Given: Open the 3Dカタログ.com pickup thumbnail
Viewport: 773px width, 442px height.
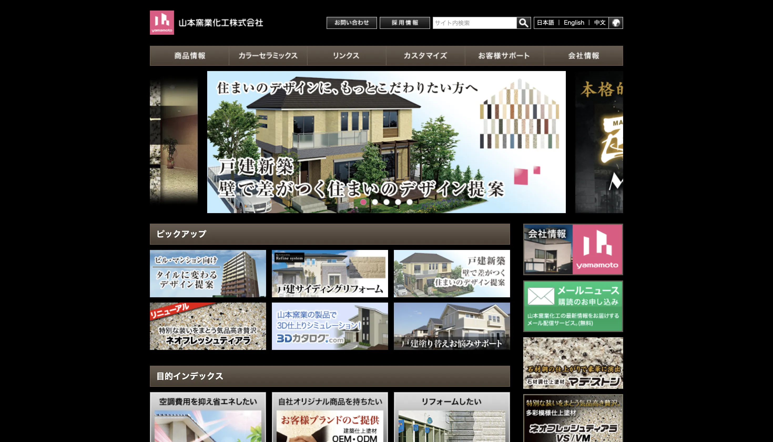Looking at the screenshot, I should click(329, 326).
